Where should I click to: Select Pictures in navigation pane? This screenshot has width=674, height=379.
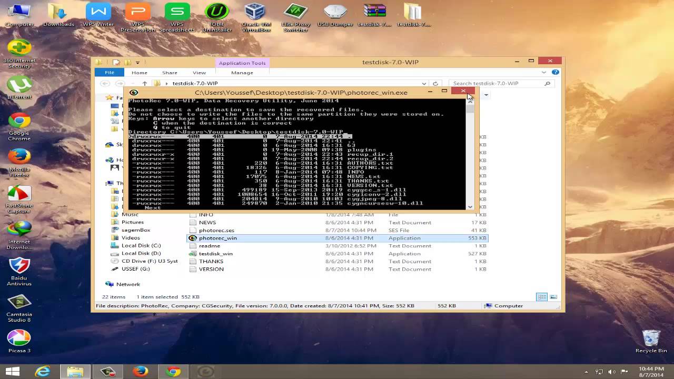132,222
